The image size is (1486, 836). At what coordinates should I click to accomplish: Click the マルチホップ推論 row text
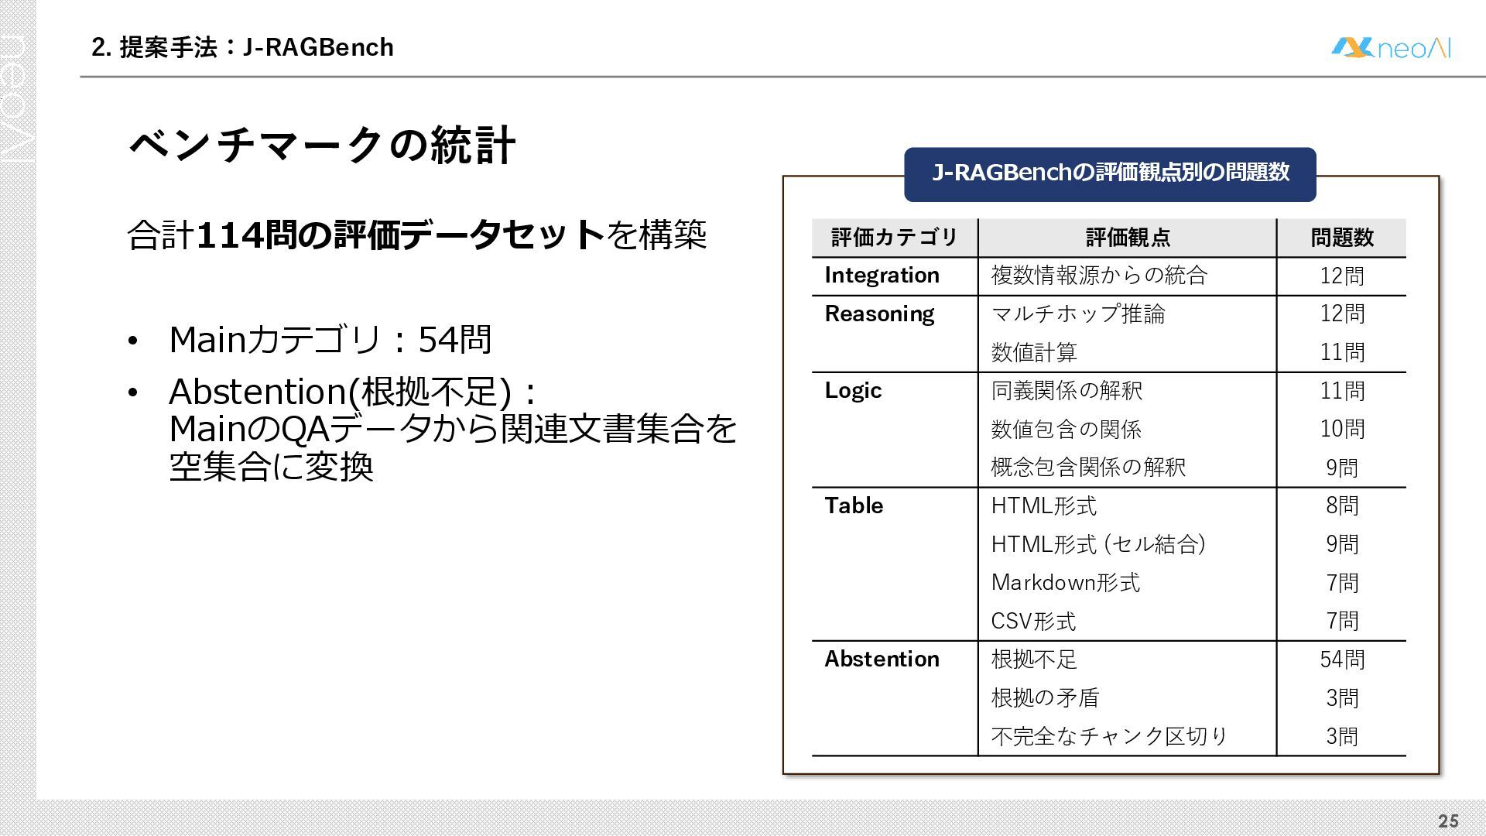tap(1077, 314)
